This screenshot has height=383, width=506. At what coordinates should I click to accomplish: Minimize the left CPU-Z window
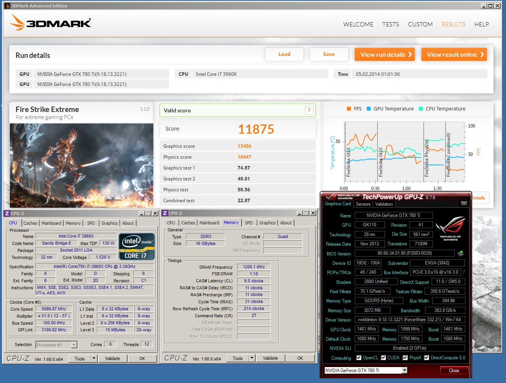(142, 213)
